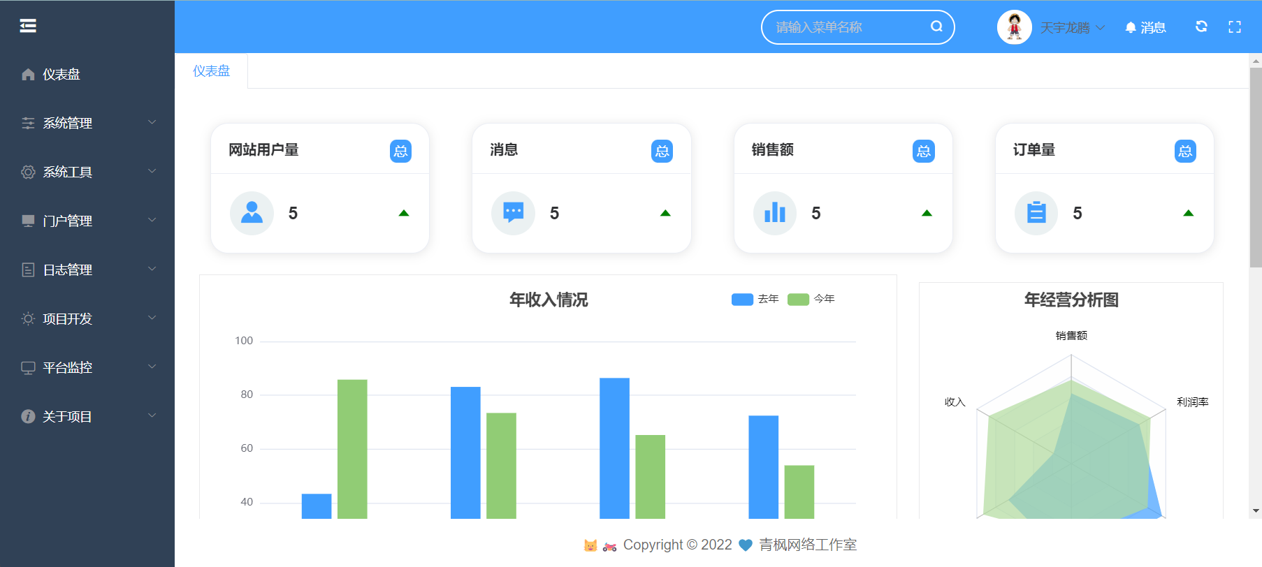The image size is (1262, 567).
Task: Open the 天宇龙腾 user dropdown
Action: pos(1072,27)
